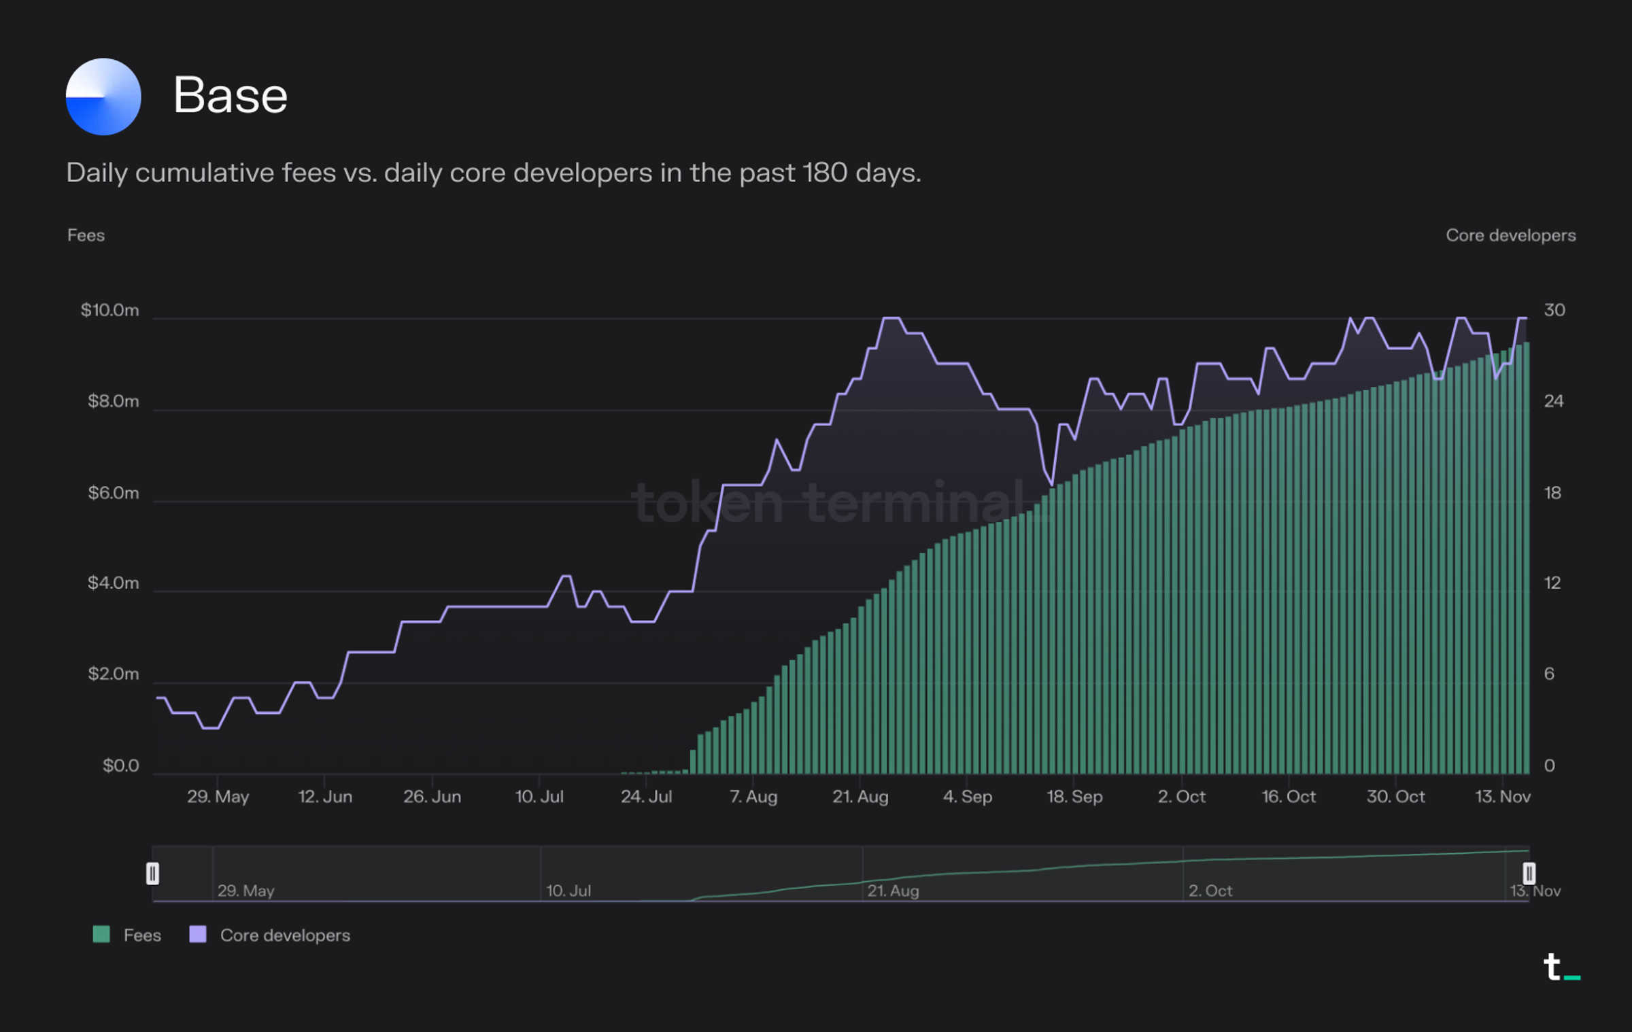The height and width of the screenshot is (1032, 1632).
Task: Select the Fees axis label
Action: pos(86,235)
